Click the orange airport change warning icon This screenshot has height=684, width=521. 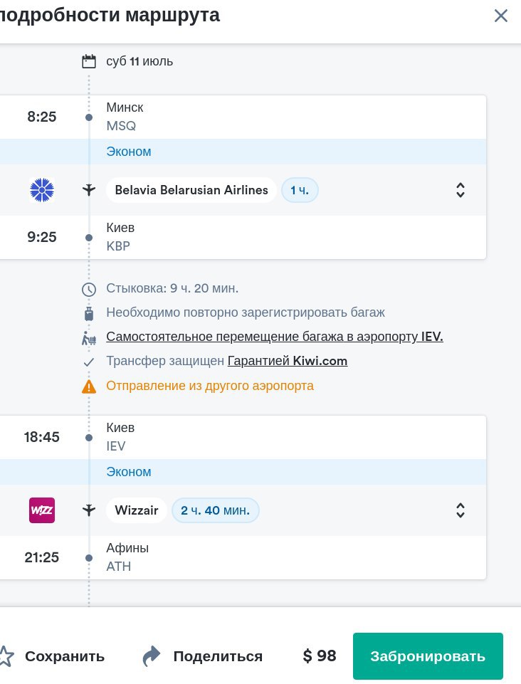(89, 386)
